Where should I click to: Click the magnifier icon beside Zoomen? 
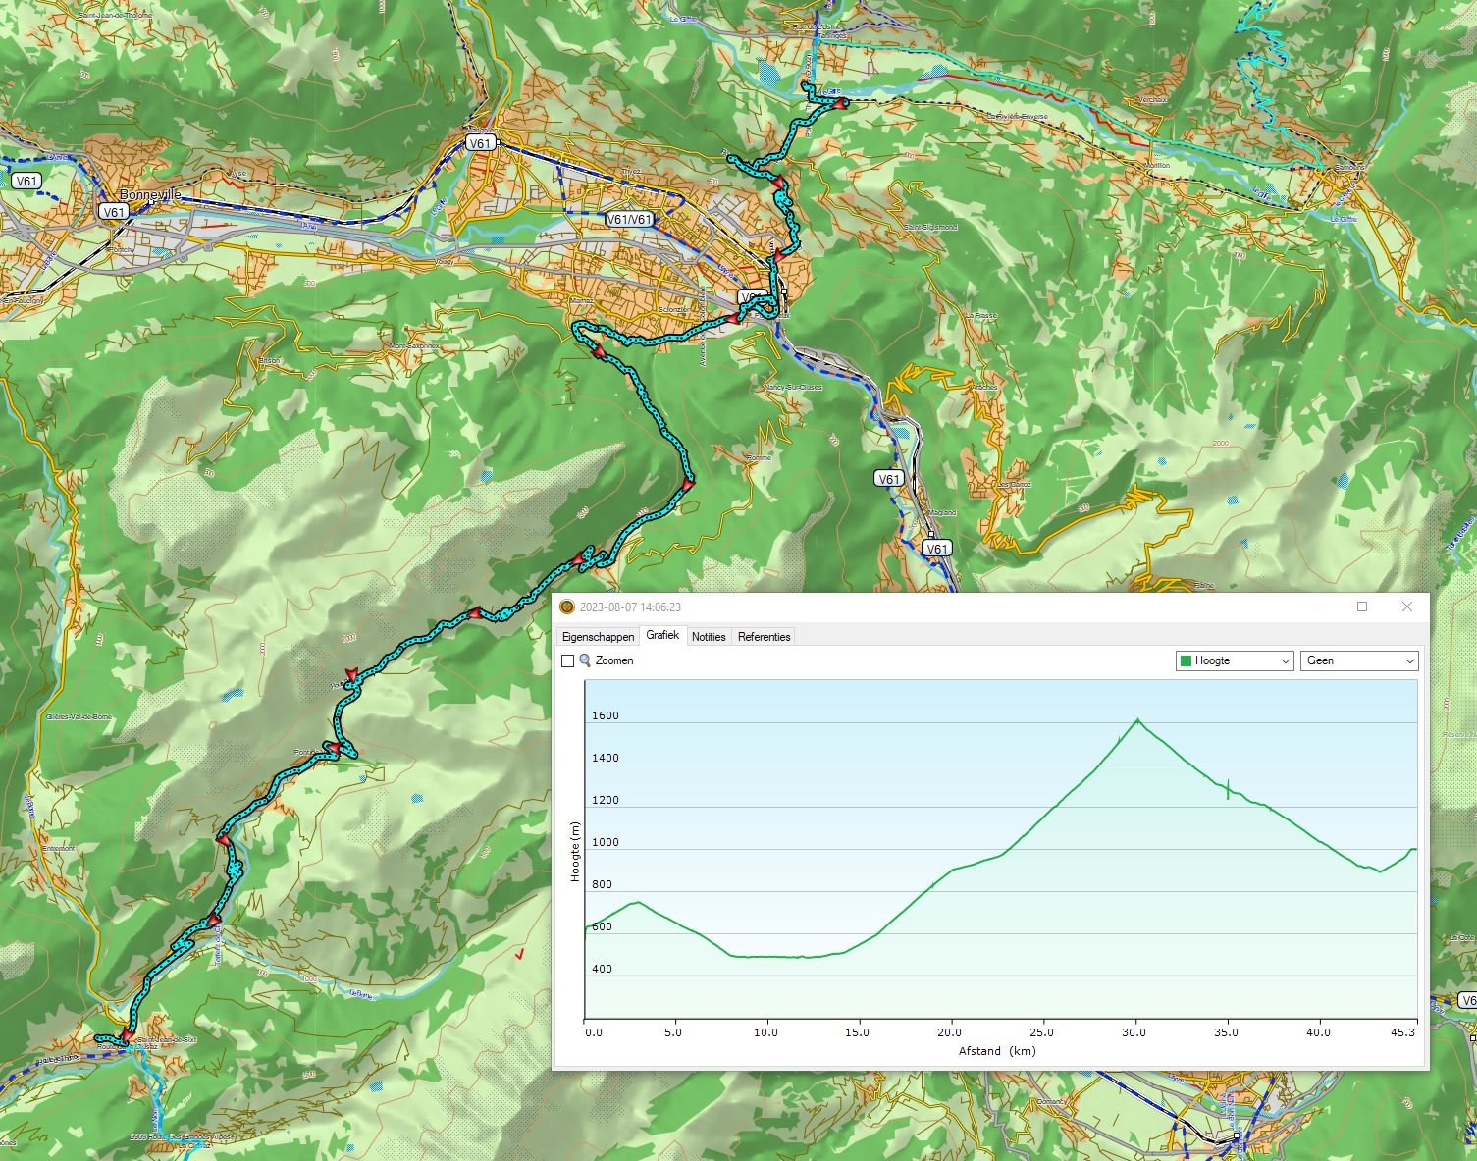click(x=585, y=660)
